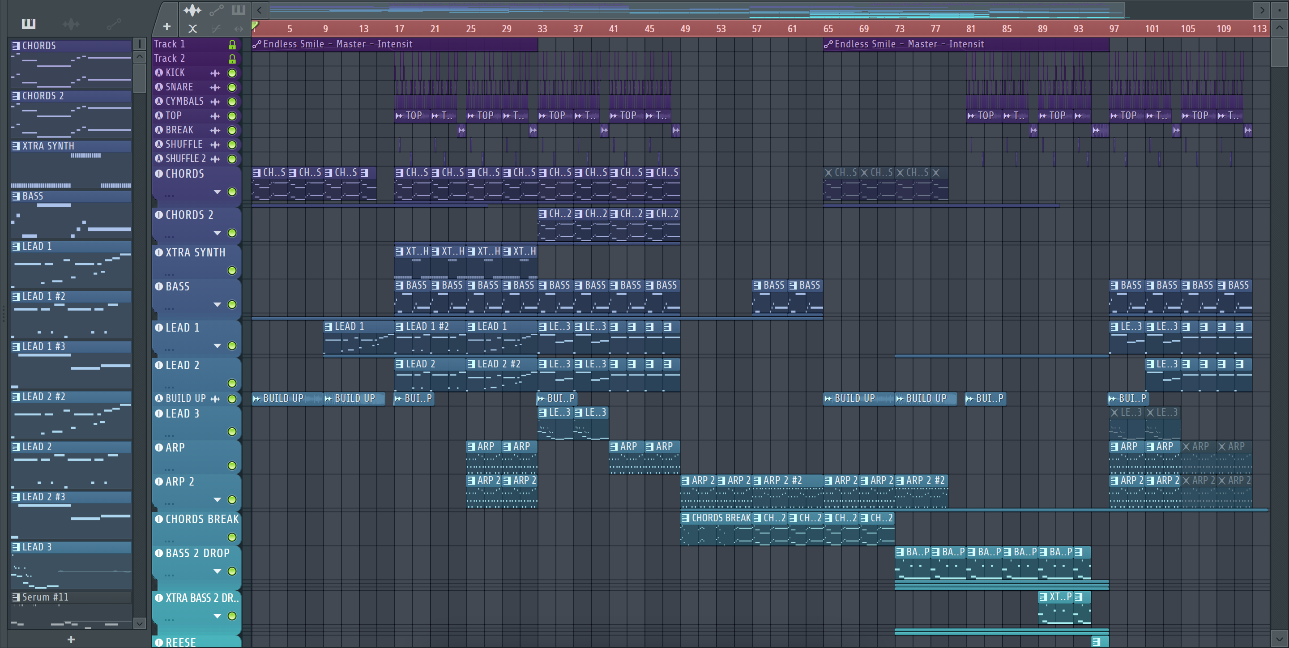Click the A mode icon on KICK track

click(159, 72)
